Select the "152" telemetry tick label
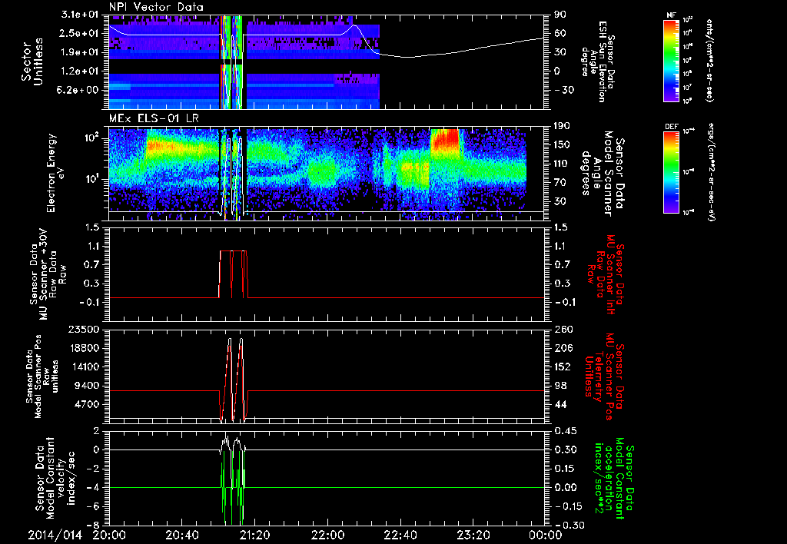 (x=562, y=367)
